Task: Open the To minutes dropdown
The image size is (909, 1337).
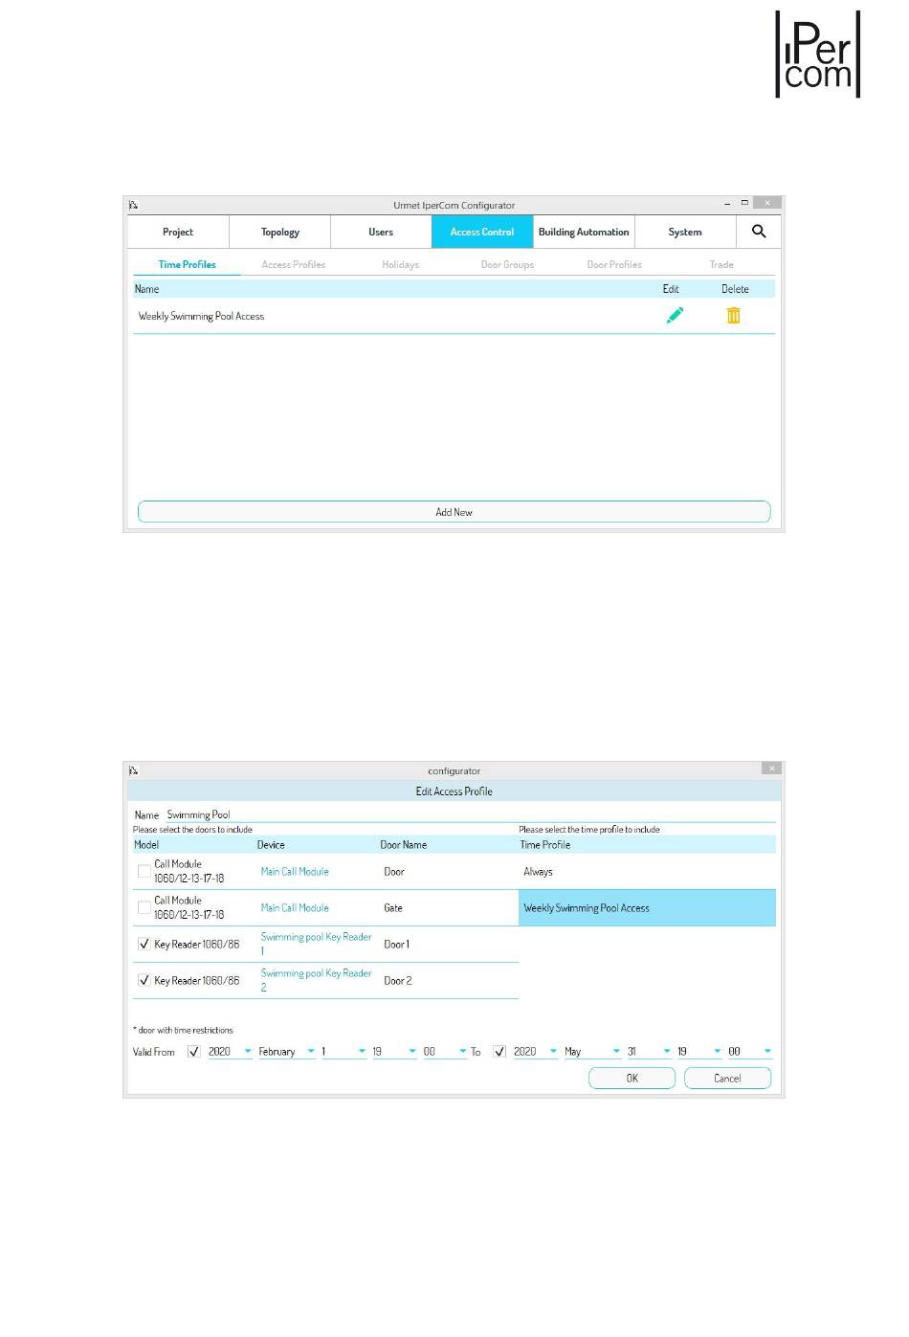Action: (x=750, y=1051)
